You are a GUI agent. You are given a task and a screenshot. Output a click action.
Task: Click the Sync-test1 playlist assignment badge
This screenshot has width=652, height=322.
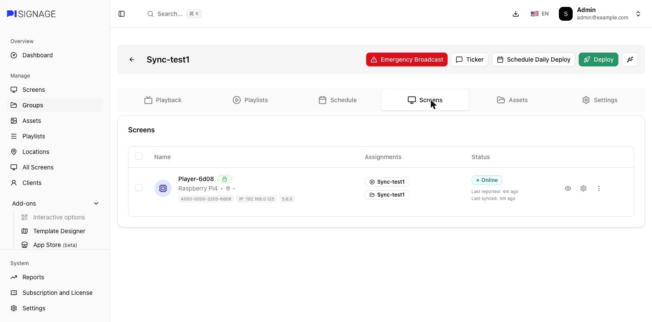pyautogui.click(x=387, y=182)
